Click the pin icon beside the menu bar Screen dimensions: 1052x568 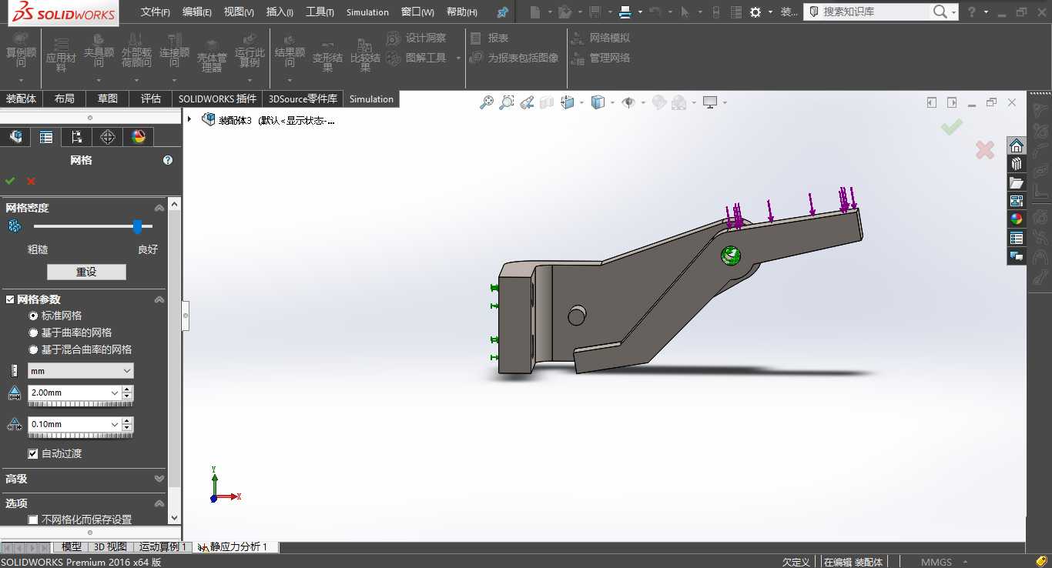[502, 12]
